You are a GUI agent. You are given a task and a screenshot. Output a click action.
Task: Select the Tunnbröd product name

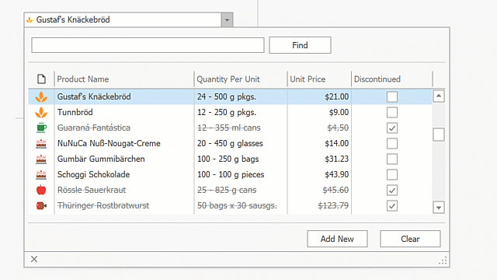click(x=75, y=112)
